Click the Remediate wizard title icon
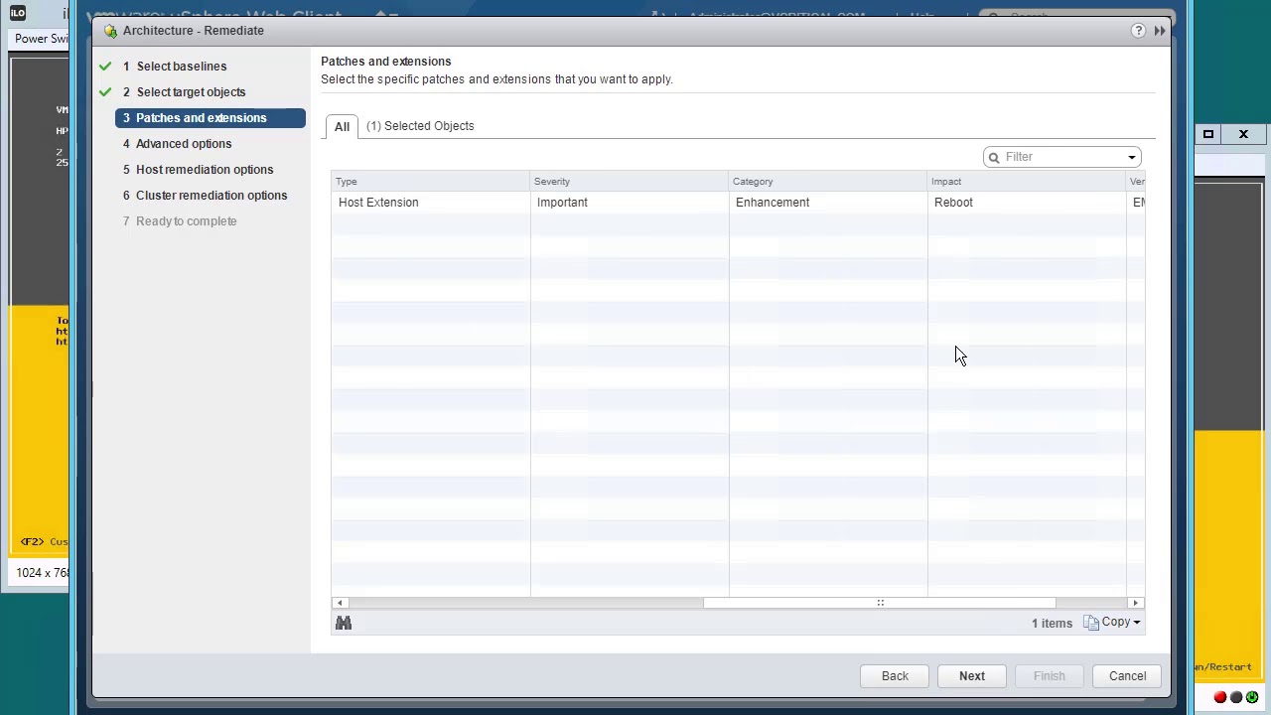 (x=110, y=31)
